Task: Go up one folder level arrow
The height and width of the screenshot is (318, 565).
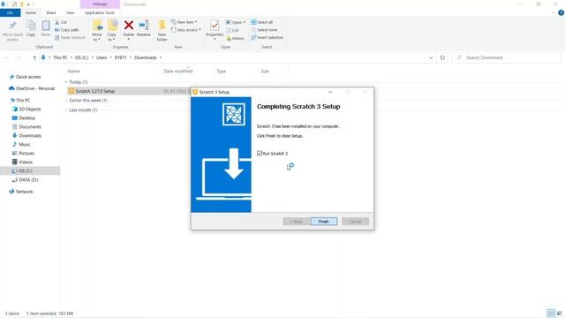Action: pyautogui.click(x=34, y=57)
